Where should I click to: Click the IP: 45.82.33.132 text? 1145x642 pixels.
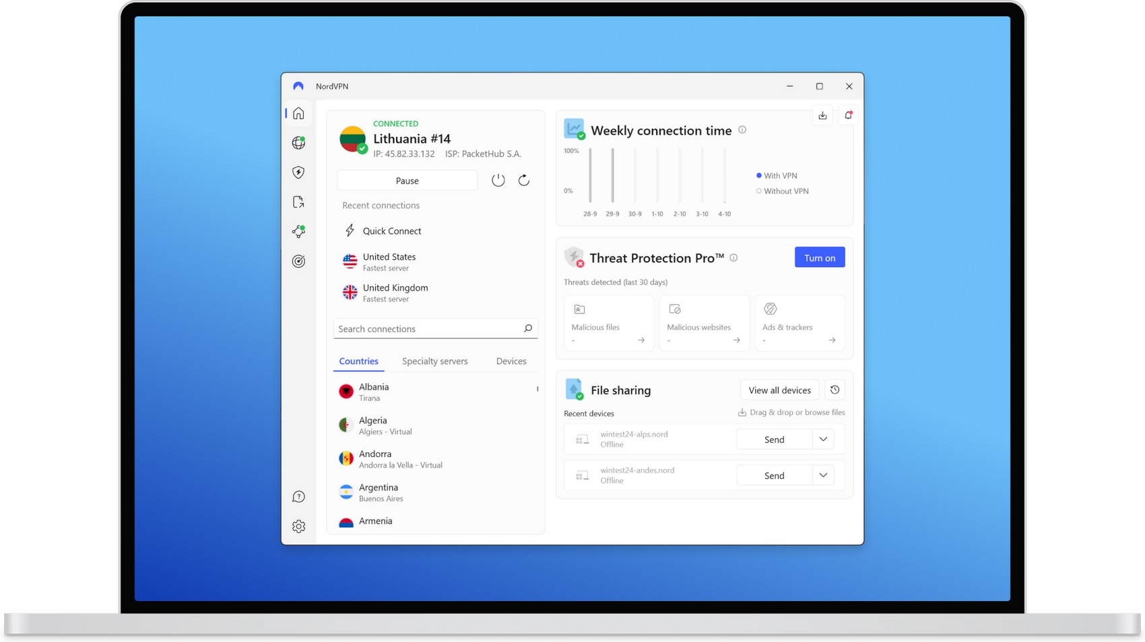pyautogui.click(x=404, y=154)
